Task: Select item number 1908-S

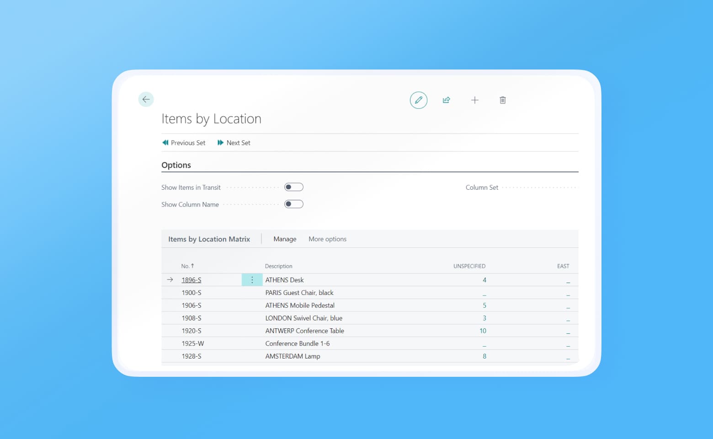Action: [192, 318]
